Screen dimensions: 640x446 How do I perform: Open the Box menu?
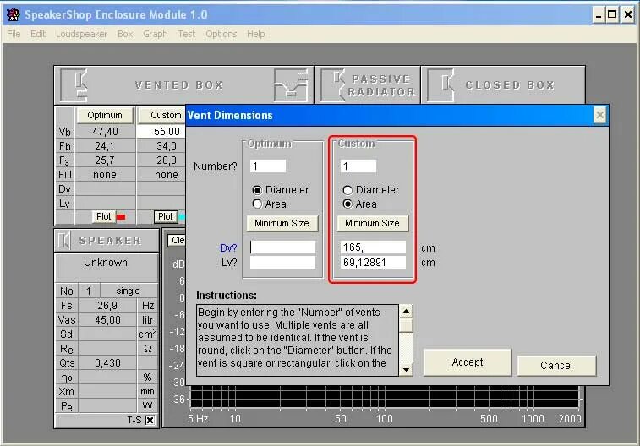coord(125,34)
